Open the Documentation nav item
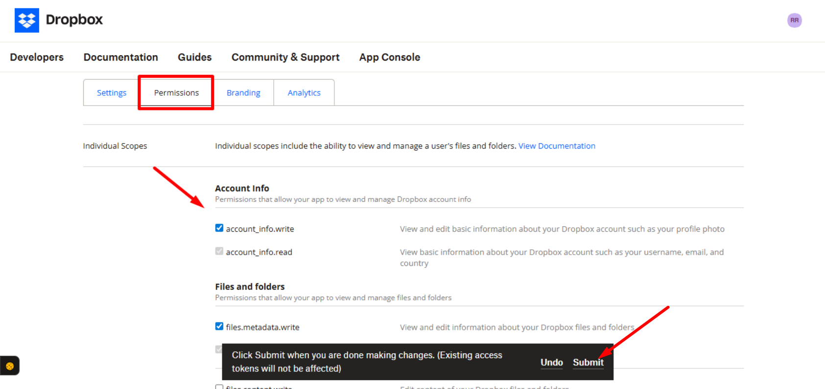This screenshot has height=389, width=825. 121,57
